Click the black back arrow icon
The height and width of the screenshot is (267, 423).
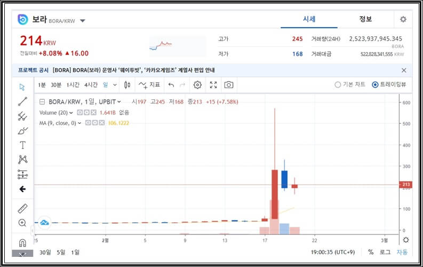click(22, 189)
